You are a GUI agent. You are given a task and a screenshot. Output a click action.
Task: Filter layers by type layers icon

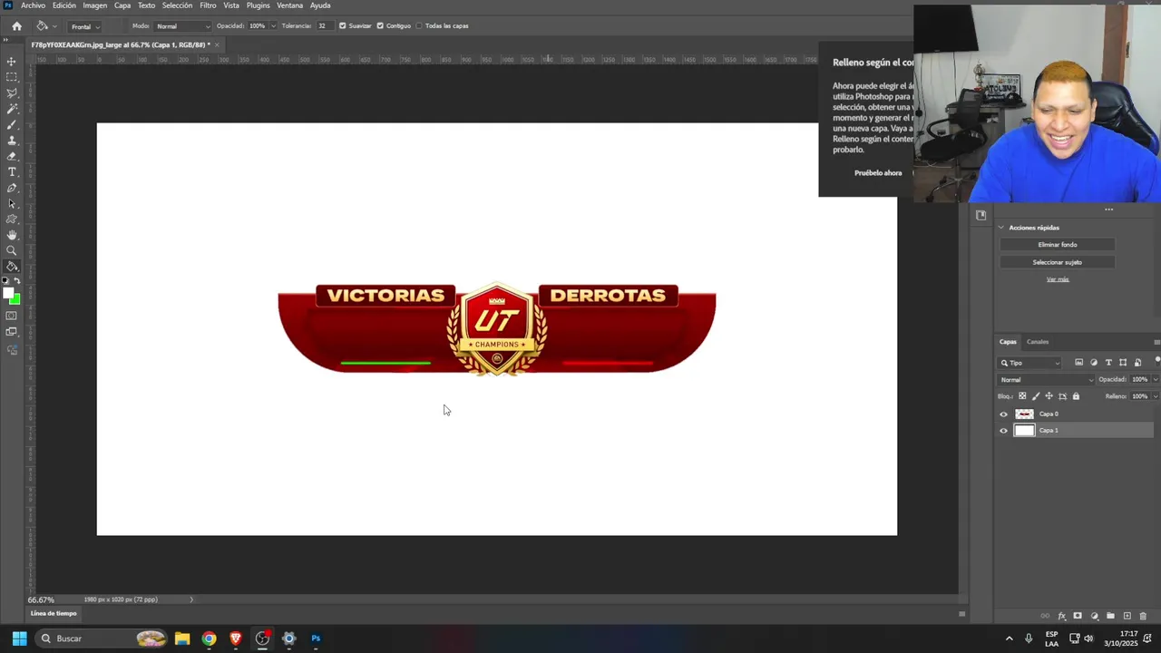1108,363
